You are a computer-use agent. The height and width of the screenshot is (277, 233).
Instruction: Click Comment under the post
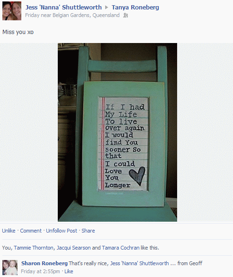(x=31, y=231)
